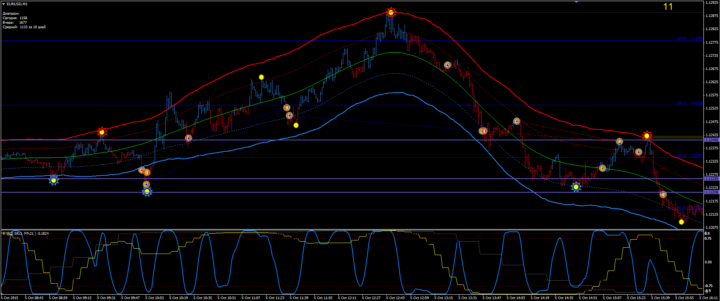Click the yellow number 11 label
Image resolution: width=720 pixels, height=301 pixels.
coord(668,7)
